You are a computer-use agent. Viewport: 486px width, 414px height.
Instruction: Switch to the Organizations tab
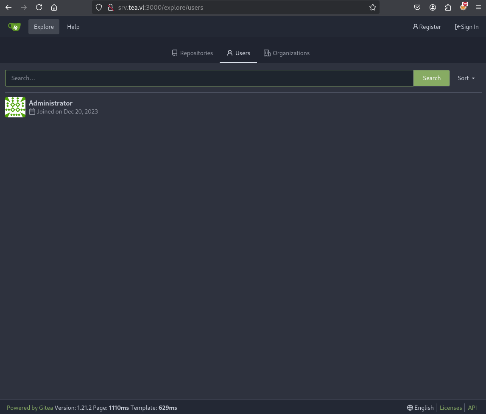287,53
